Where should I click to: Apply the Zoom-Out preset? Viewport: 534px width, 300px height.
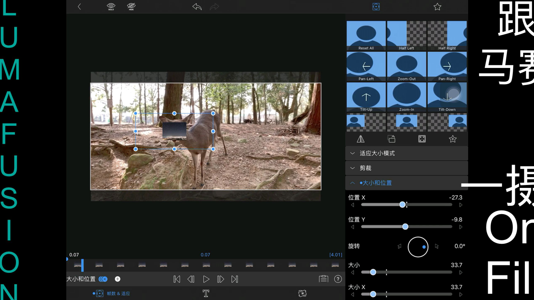[406, 66]
